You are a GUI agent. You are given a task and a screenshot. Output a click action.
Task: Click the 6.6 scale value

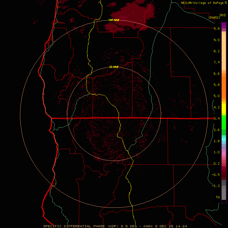217,73
